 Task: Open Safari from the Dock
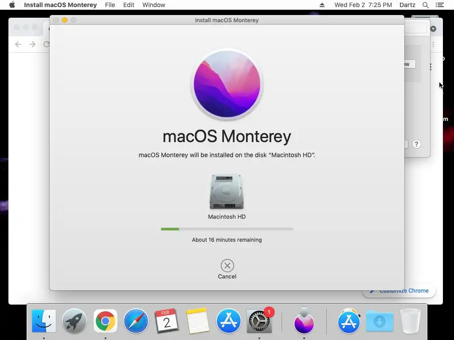[136, 321]
